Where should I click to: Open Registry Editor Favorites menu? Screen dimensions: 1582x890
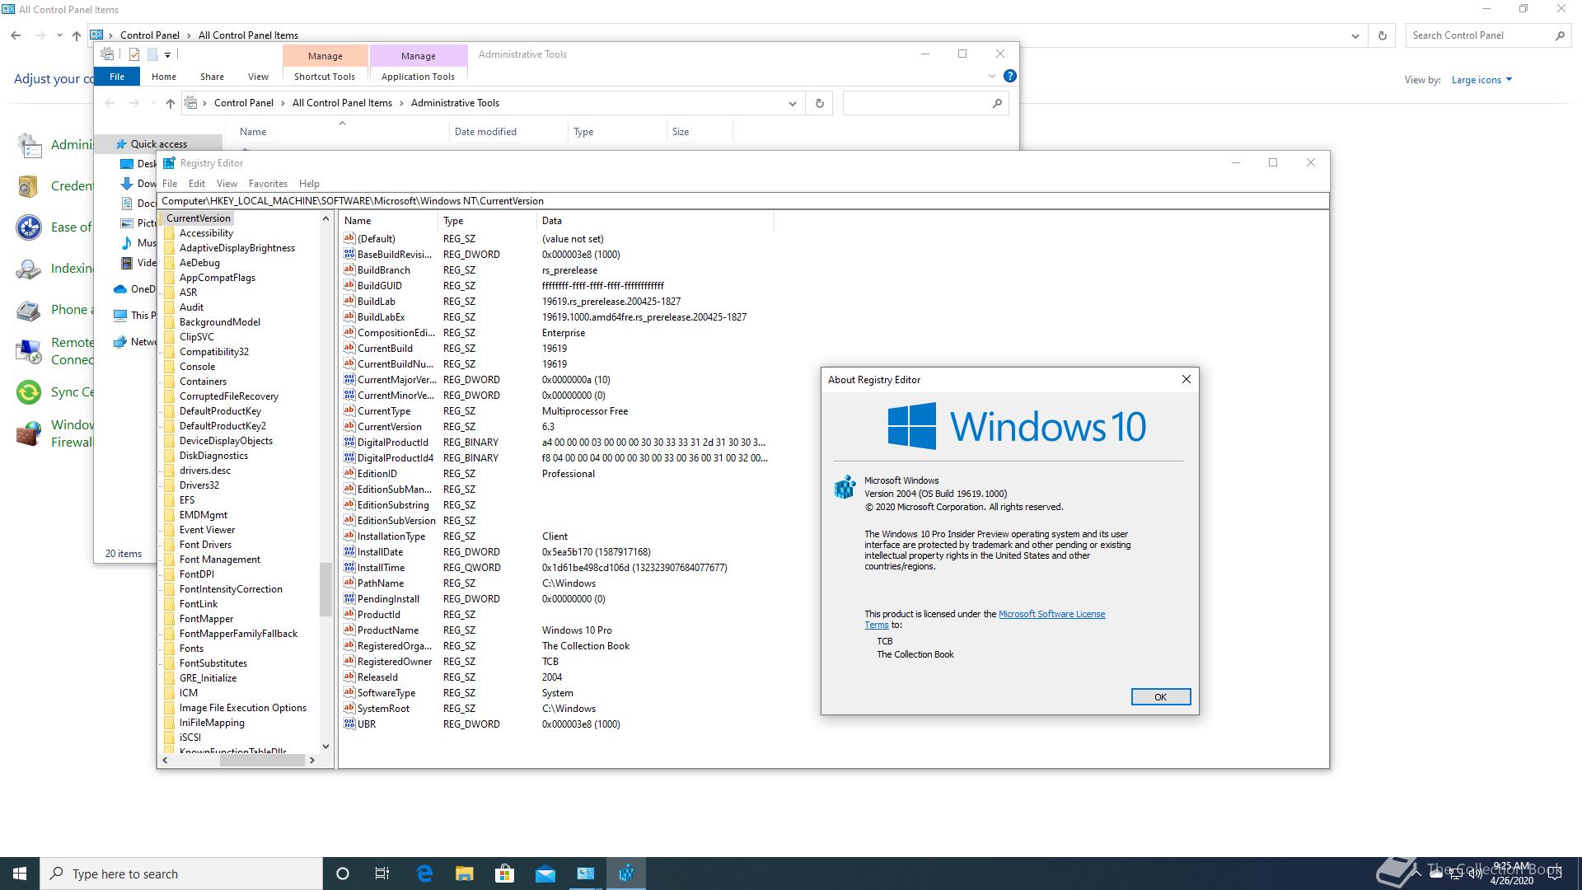pos(268,183)
